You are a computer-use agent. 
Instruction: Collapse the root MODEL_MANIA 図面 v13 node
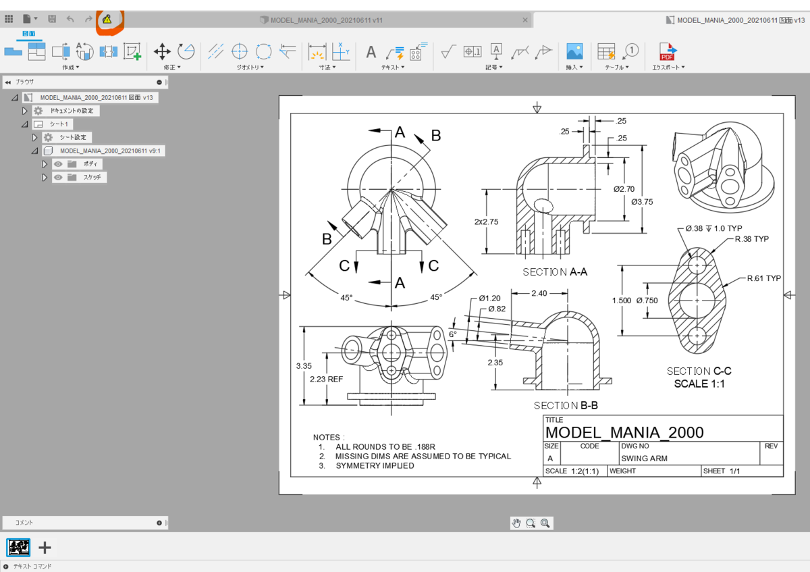tap(15, 97)
